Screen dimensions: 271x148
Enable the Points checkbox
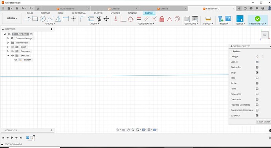[x=257, y=89]
